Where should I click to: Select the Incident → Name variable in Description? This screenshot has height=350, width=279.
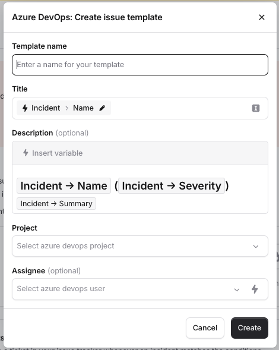[64, 186]
